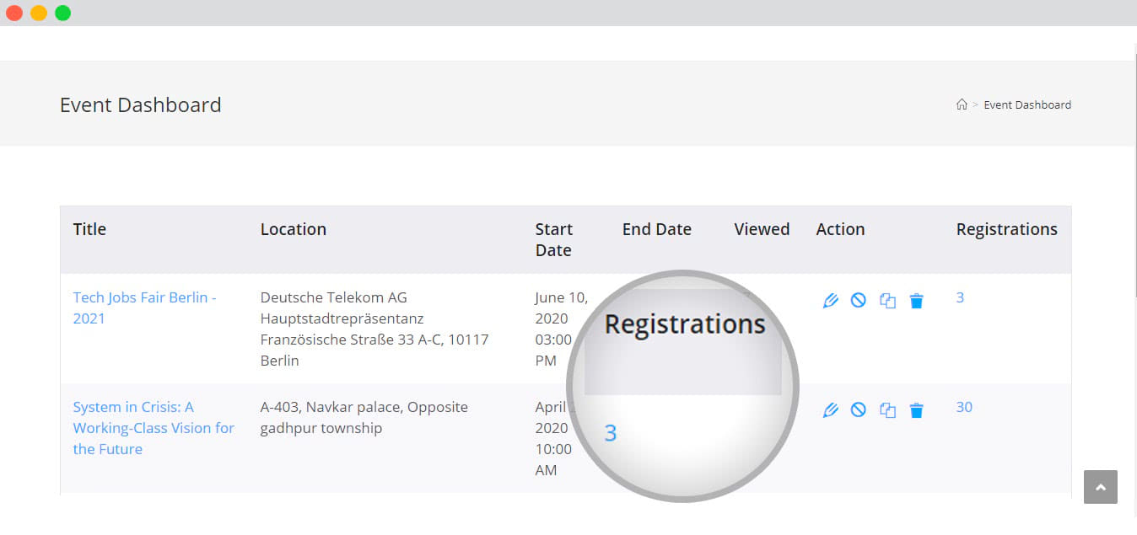The height and width of the screenshot is (535, 1137).
Task: Click cancel icon for System in Crisis event
Action: (x=858, y=410)
